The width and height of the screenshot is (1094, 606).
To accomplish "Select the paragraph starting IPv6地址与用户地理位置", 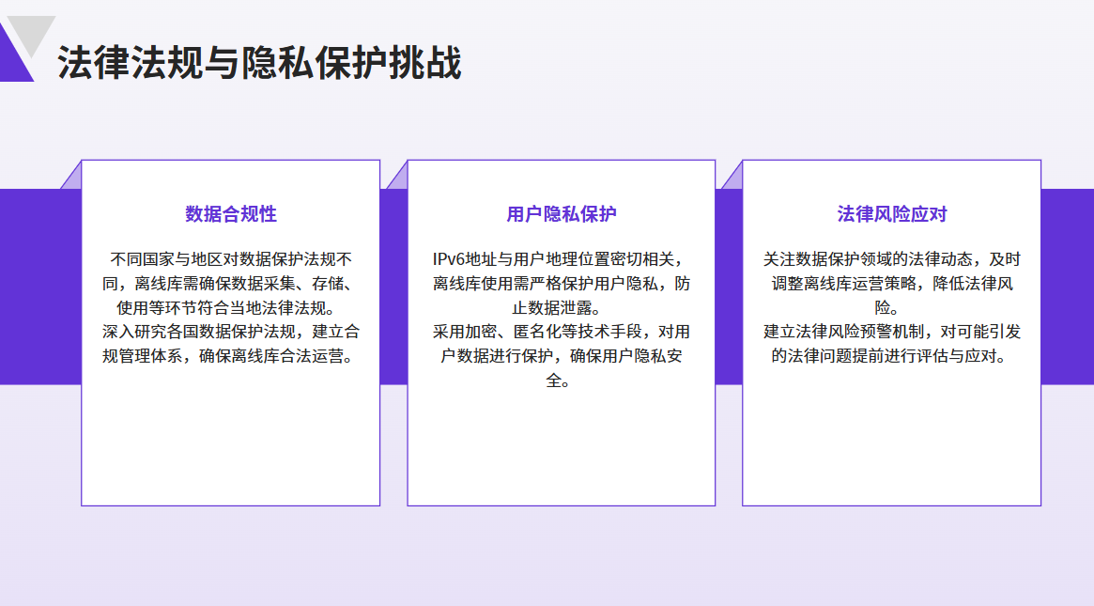I will 562,284.
